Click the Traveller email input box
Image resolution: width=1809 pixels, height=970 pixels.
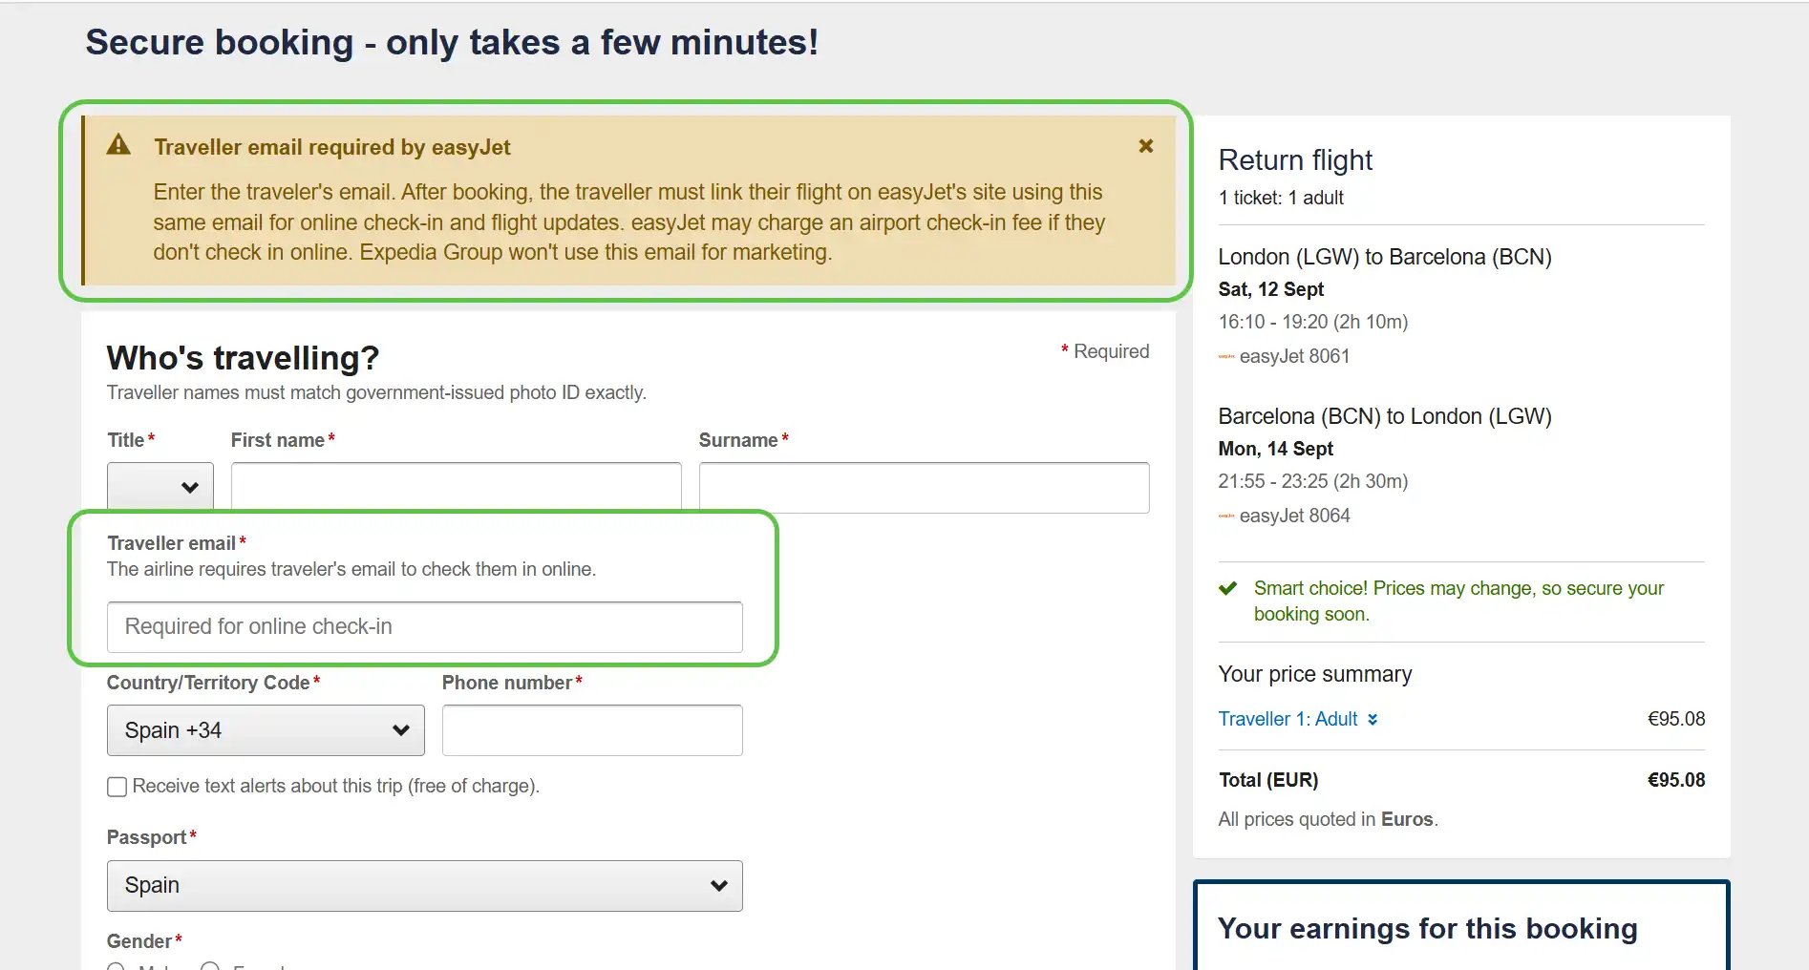(x=425, y=627)
